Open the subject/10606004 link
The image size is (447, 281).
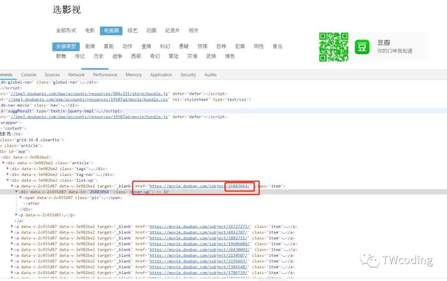click(200, 244)
